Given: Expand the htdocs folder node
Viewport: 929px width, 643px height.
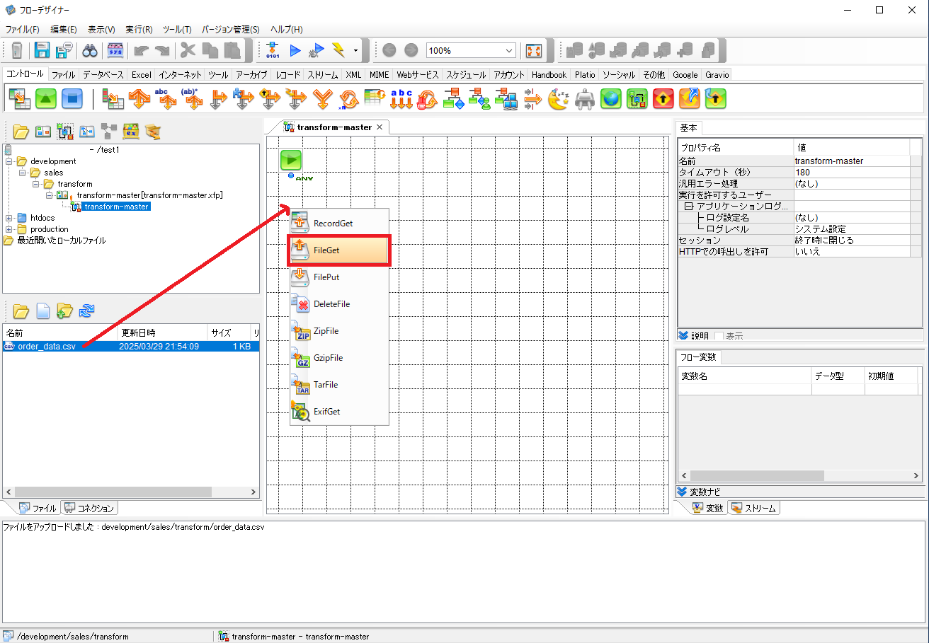Looking at the screenshot, I should (x=9, y=218).
